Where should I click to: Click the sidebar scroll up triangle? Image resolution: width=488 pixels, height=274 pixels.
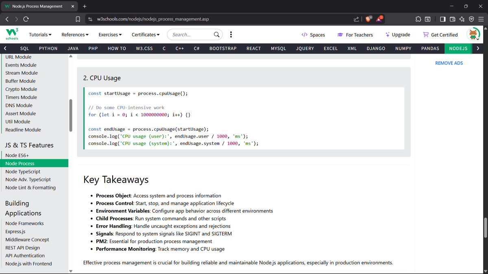pos(70,56)
